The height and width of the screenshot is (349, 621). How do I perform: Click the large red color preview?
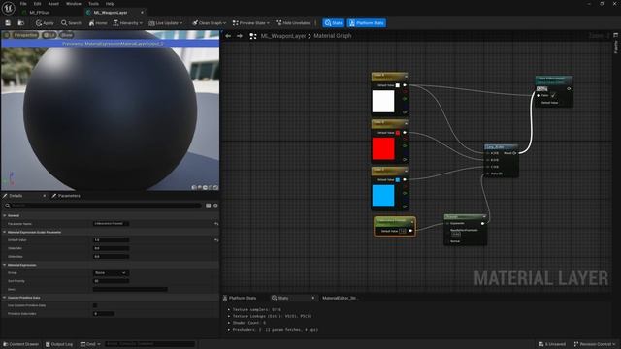[x=383, y=148]
